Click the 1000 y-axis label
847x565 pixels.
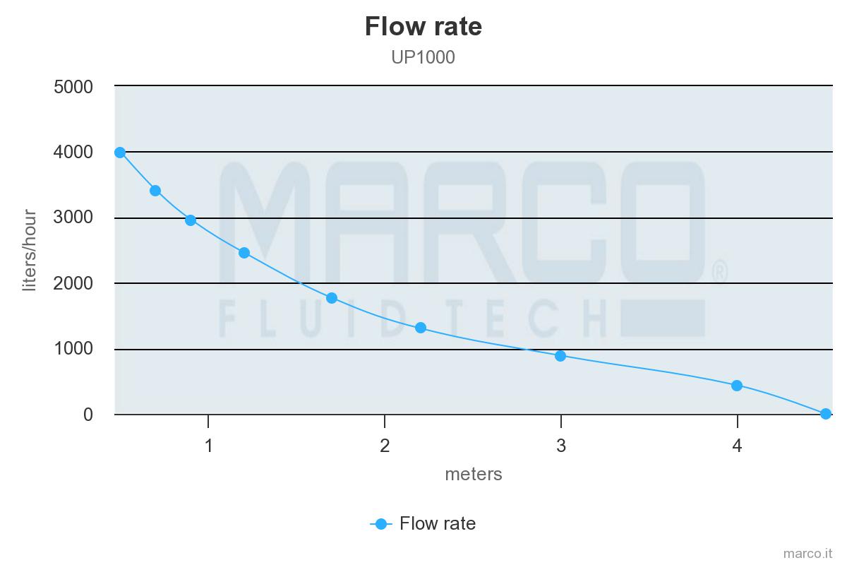(73, 349)
